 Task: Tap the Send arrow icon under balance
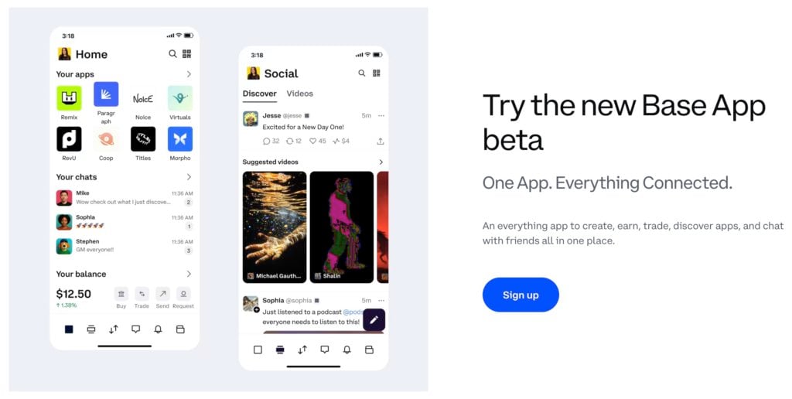pyautogui.click(x=162, y=294)
